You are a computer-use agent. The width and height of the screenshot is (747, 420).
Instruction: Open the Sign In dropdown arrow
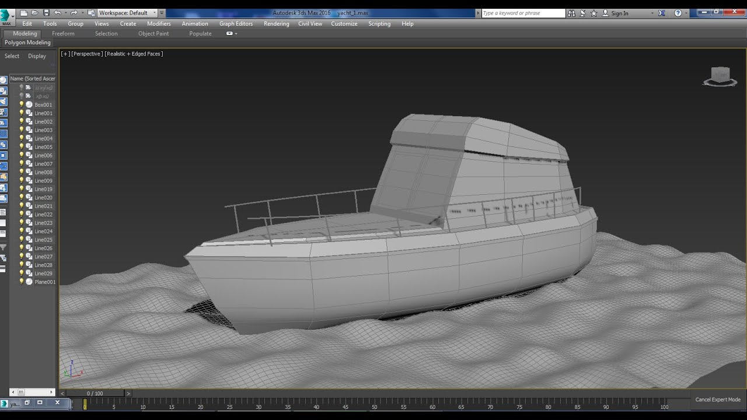click(652, 13)
